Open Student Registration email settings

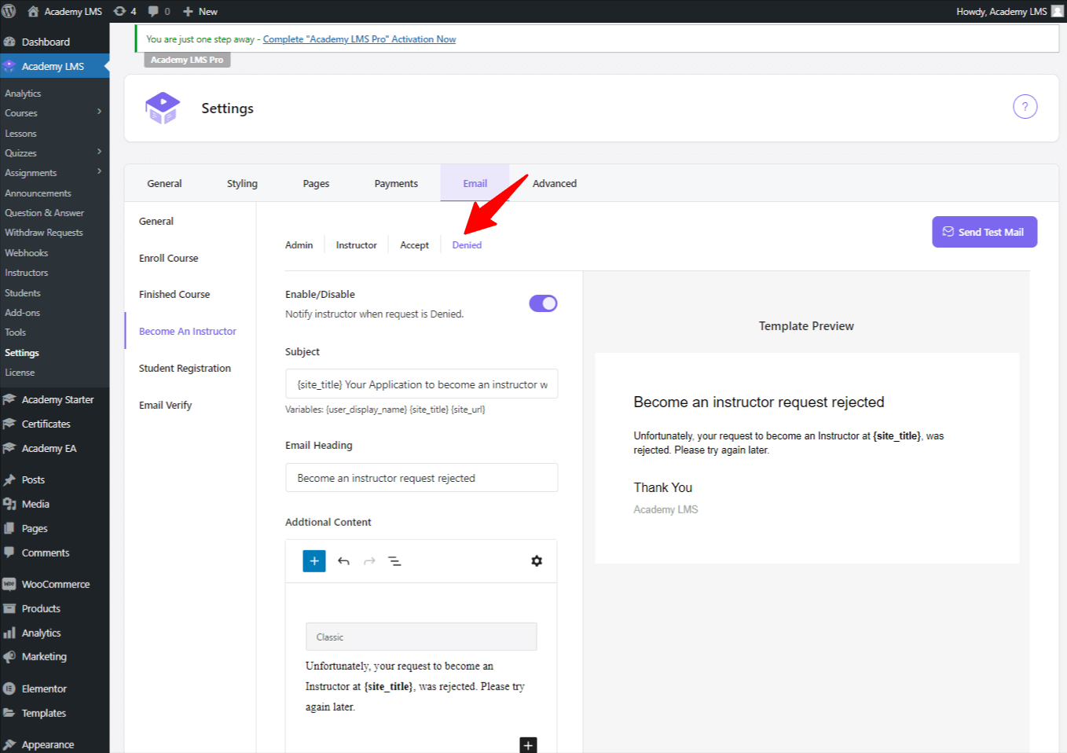[x=185, y=369]
